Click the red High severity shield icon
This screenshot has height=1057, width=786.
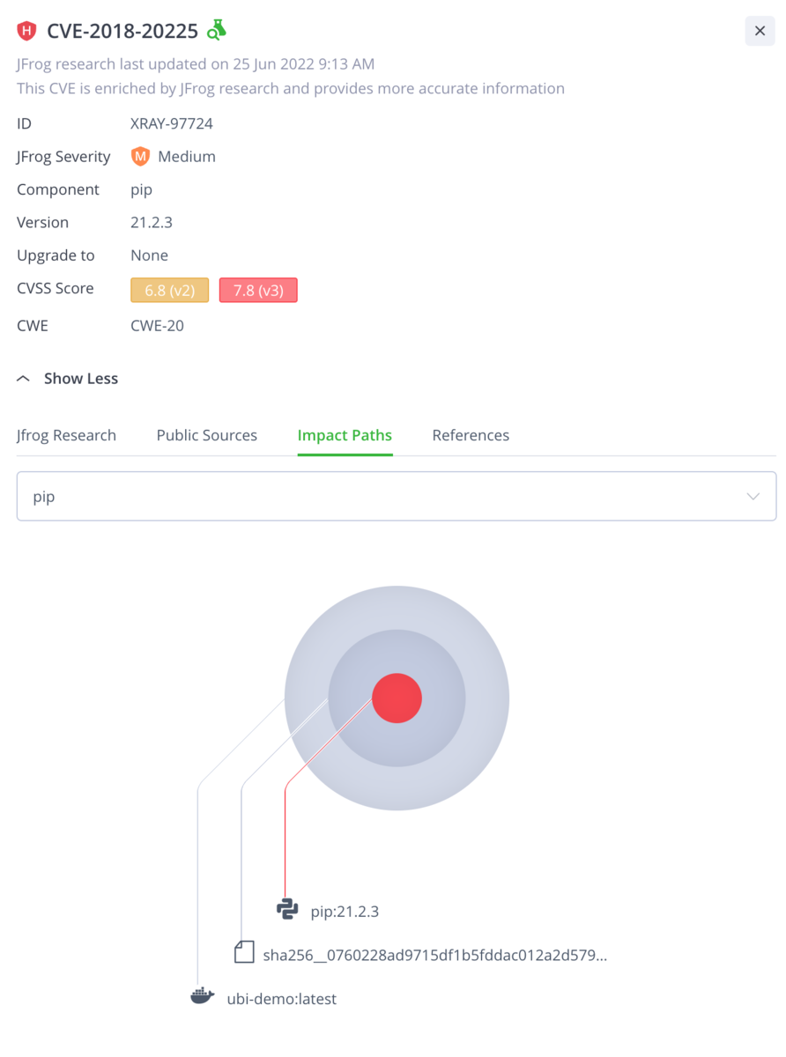pos(27,31)
